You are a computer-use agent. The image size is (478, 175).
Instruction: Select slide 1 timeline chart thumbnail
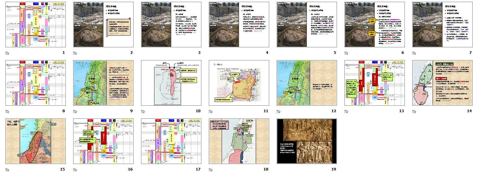(35, 24)
